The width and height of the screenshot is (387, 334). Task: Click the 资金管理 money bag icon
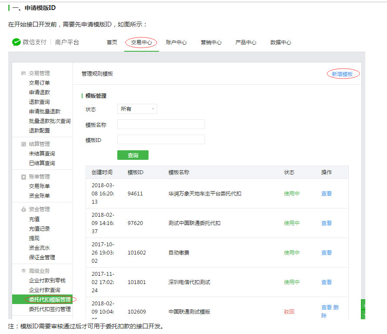pyautogui.click(x=23, y=209)
